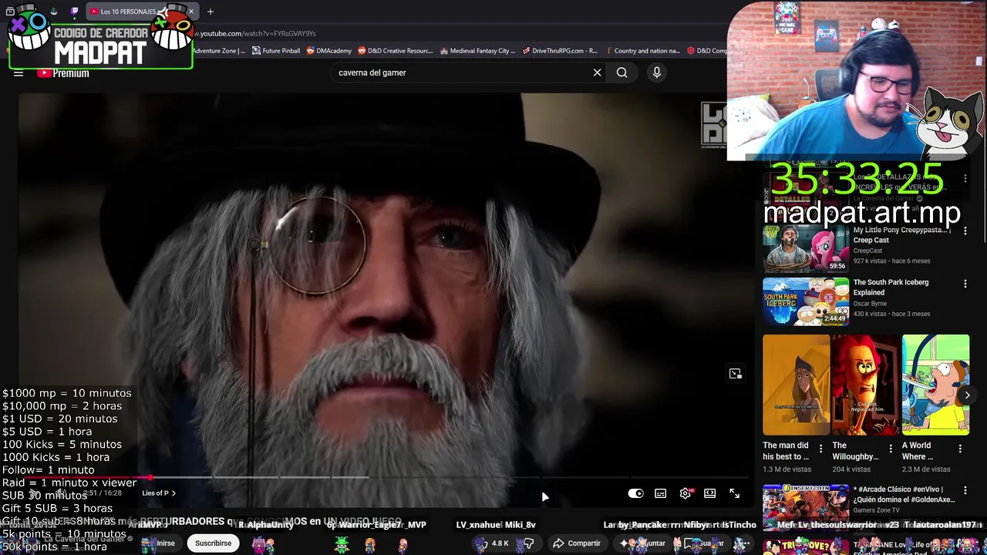
Task: Open the Oscar Byrne channel name
Action: (x=870, y=304)
